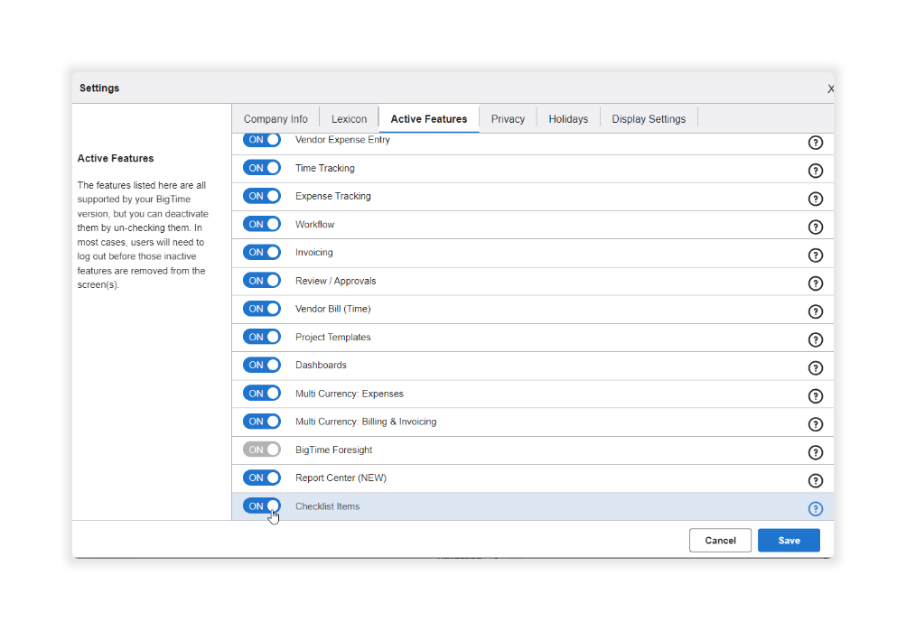
Task: Open help for Multi Currency: Expenses
Action: 816,395
